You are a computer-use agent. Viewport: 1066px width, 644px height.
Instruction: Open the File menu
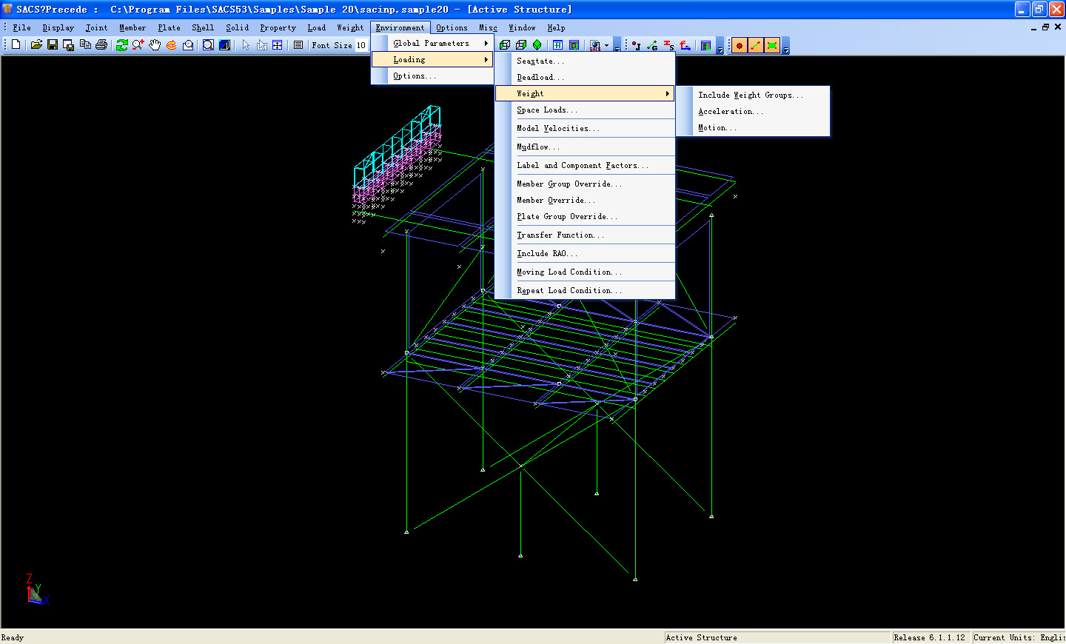click(x=22, y=27)
